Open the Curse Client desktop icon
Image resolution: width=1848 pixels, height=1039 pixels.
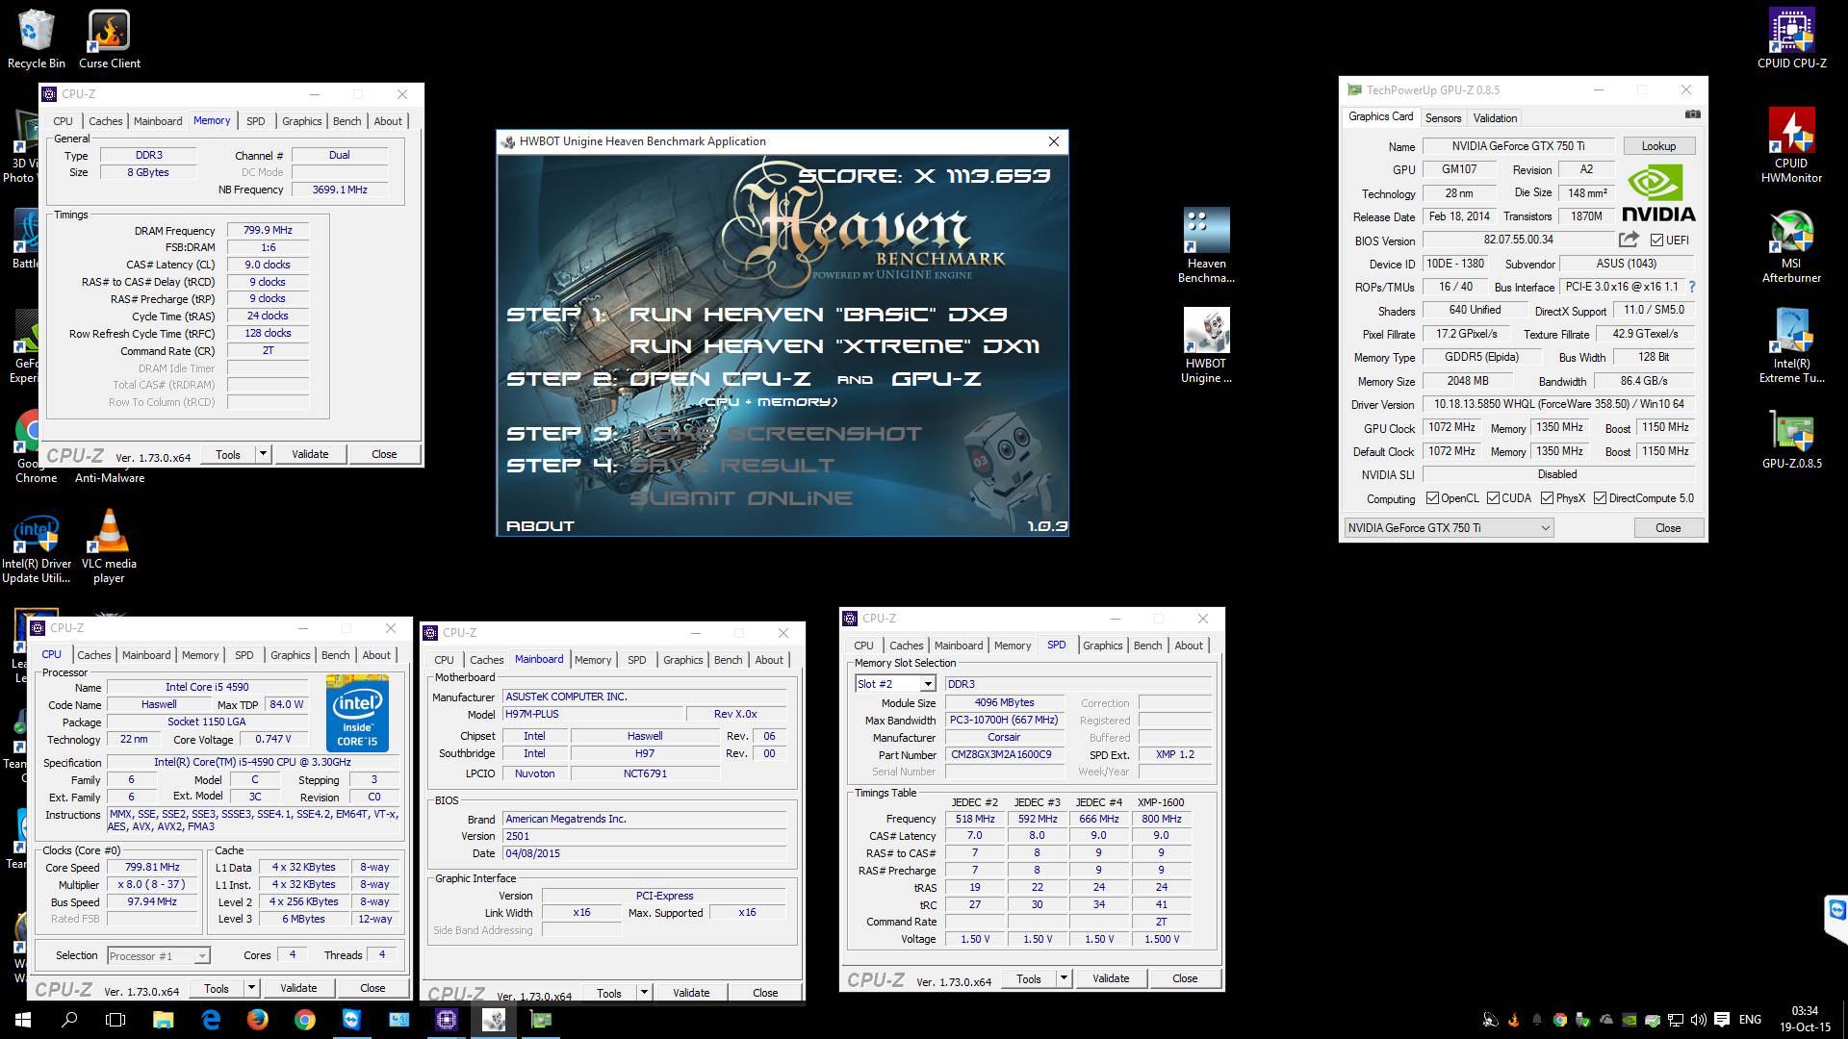pyautogui.click(x=110, y=38)
